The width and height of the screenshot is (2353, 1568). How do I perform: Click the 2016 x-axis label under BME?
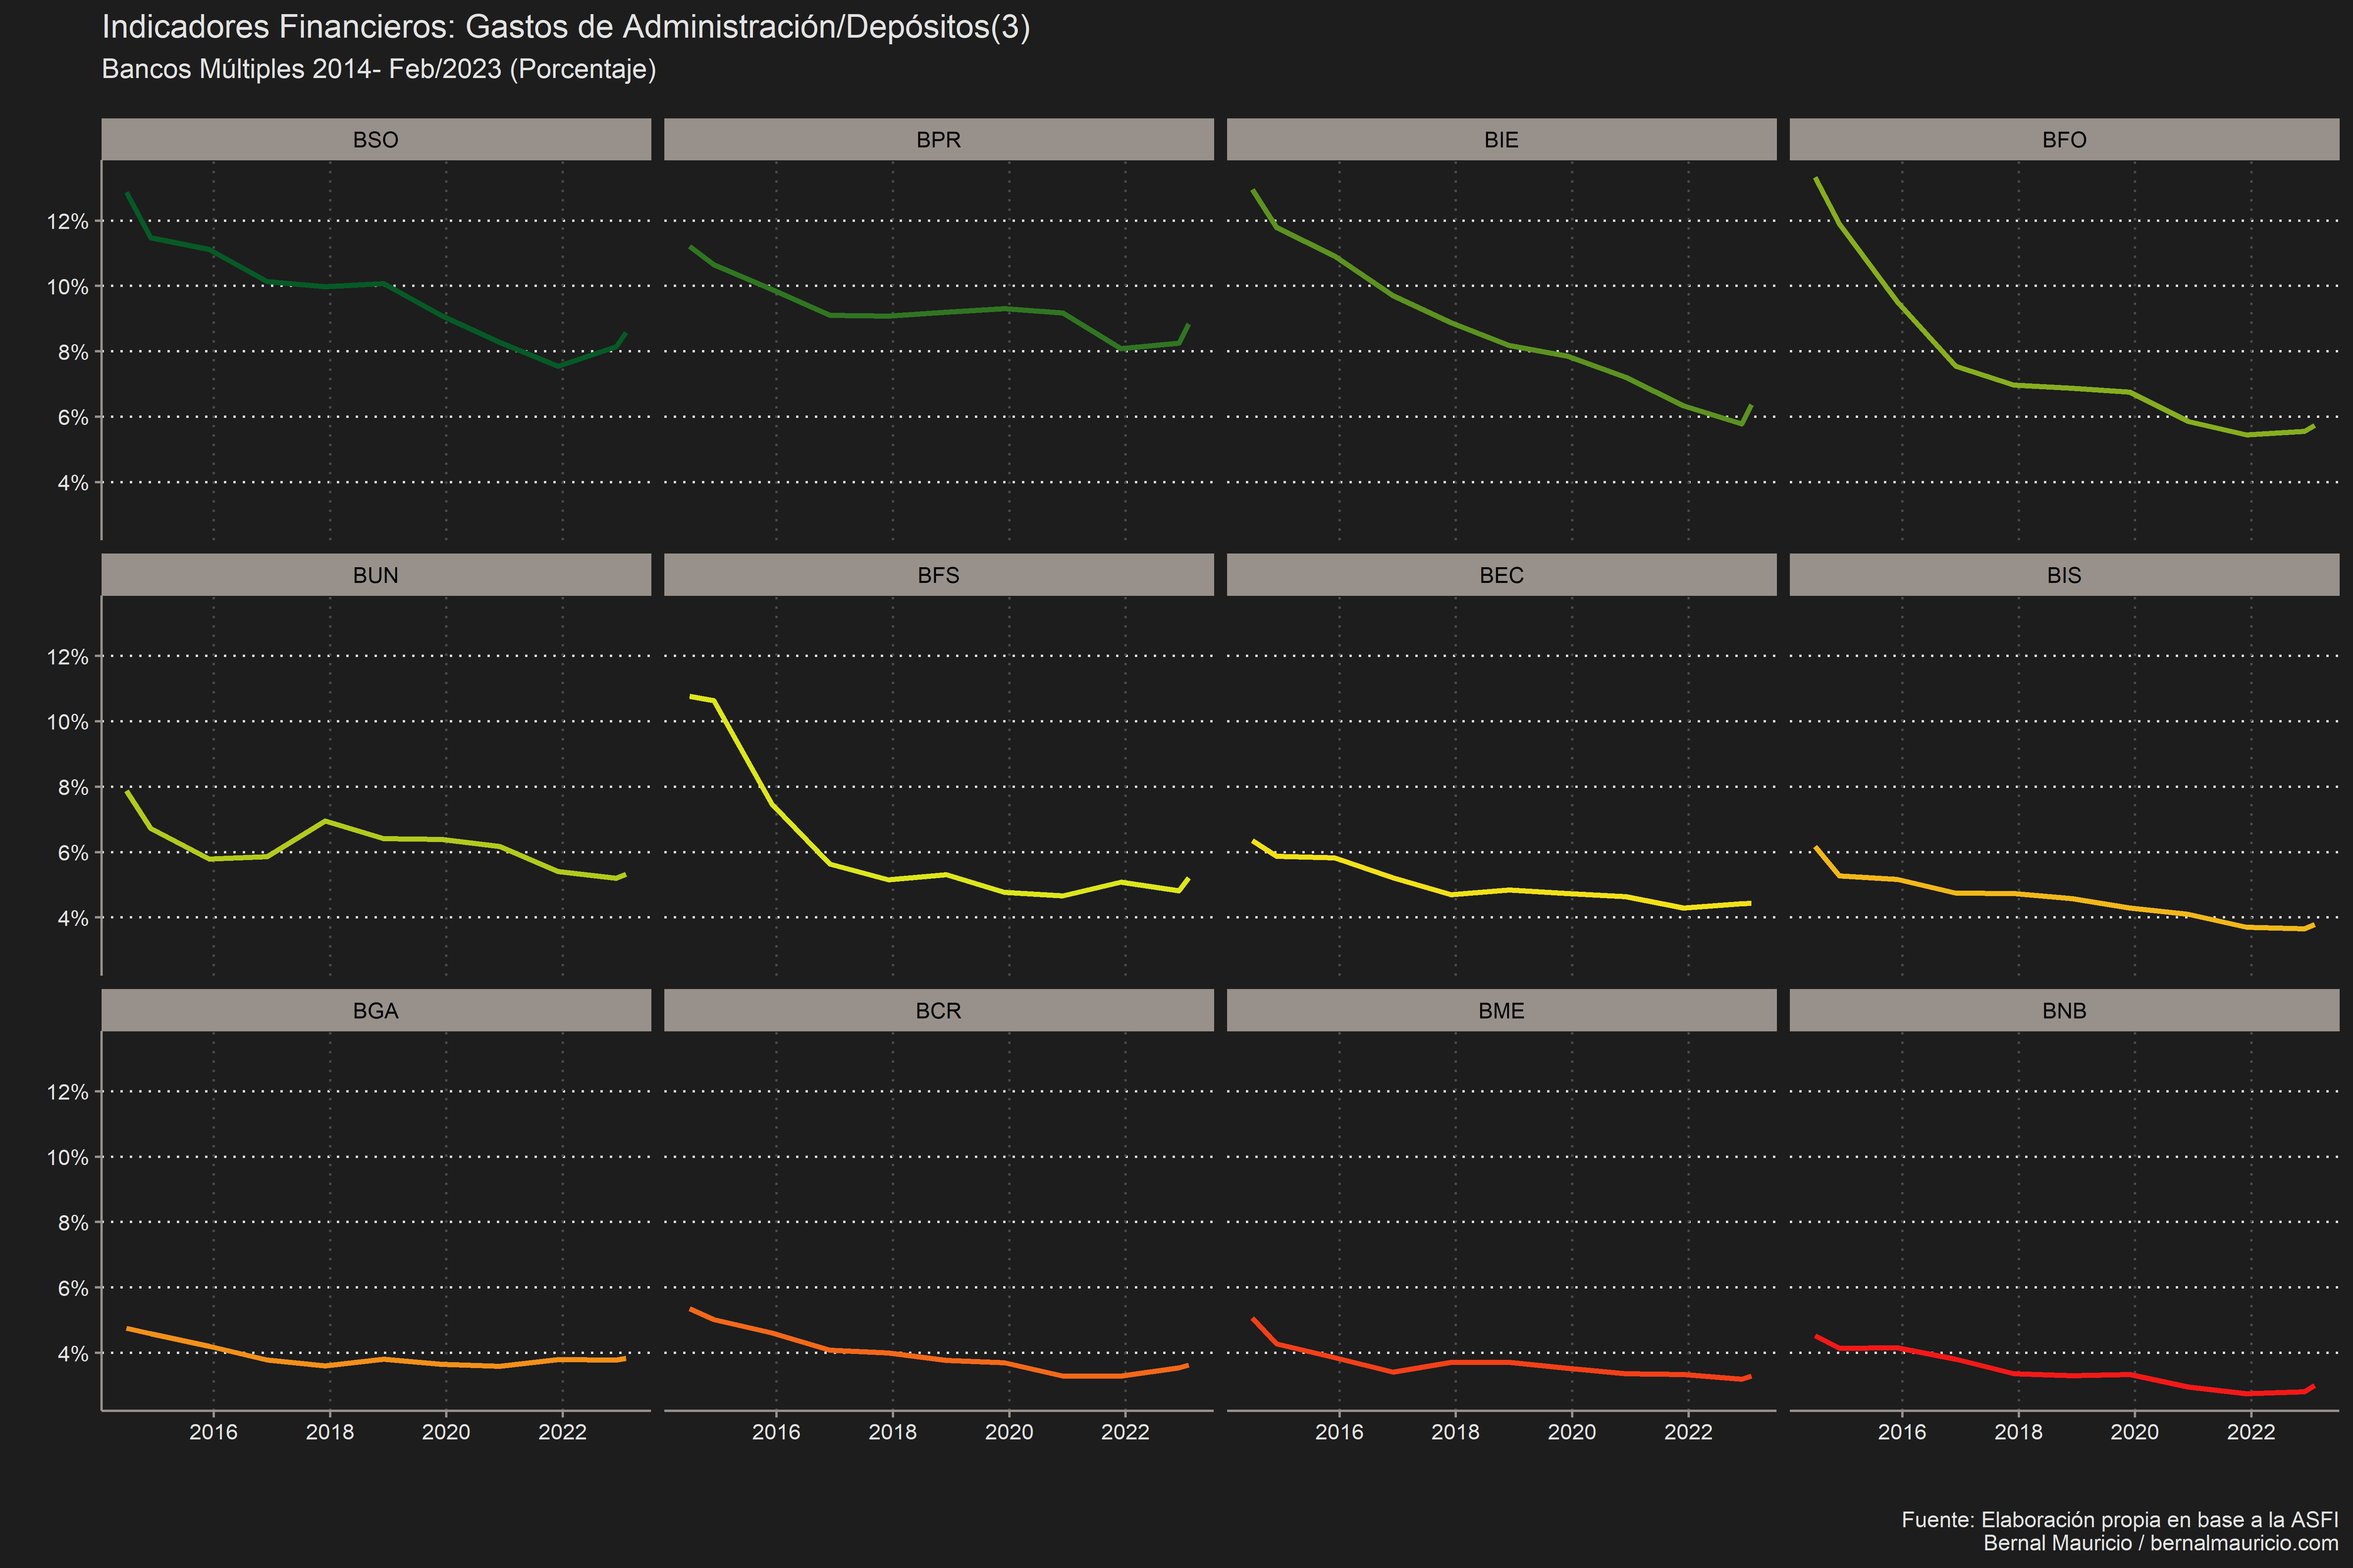(1340, 1432)
